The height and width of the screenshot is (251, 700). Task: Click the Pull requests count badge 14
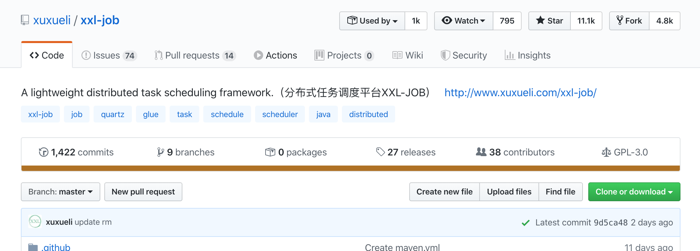(229, 56)
